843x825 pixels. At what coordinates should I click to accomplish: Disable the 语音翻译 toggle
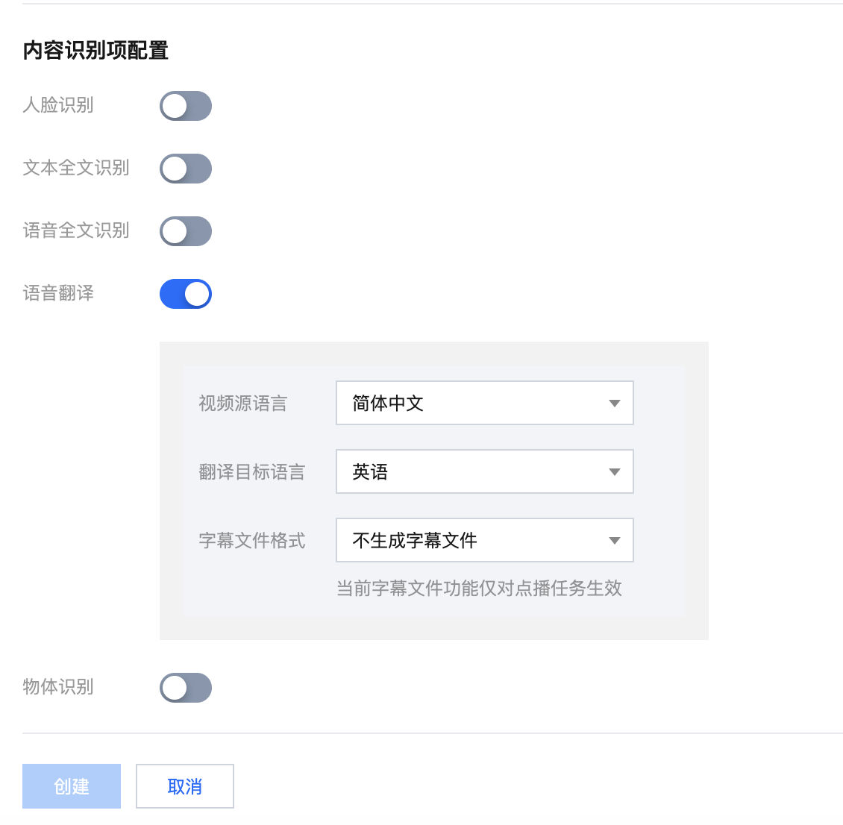pos(186,294)
